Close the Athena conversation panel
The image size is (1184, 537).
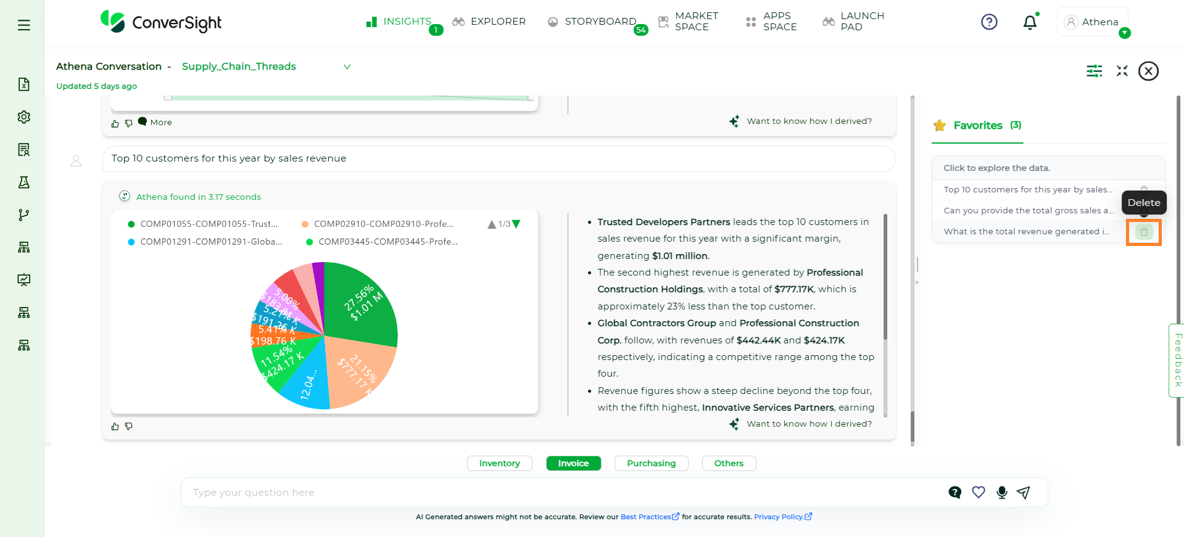click(1148, 71)
